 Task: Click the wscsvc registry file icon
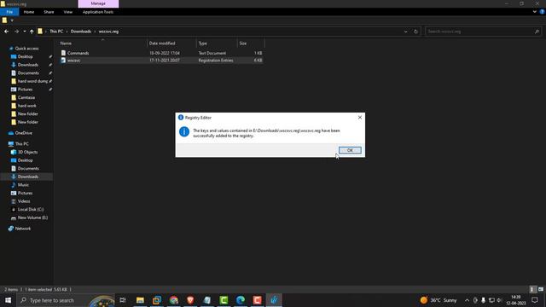[x=63, y=61]
